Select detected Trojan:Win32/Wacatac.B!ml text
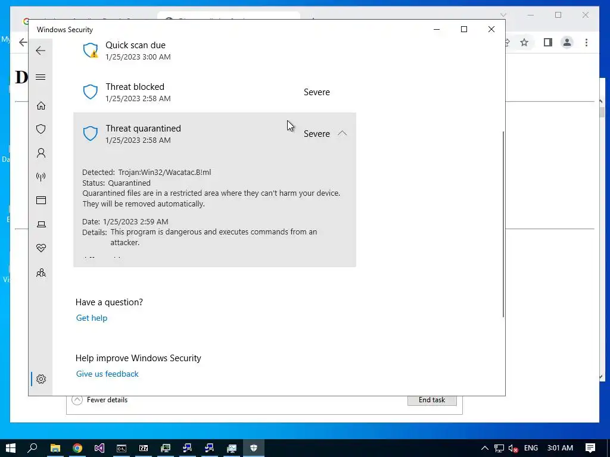610x457 pixels. tap(164, 172)
